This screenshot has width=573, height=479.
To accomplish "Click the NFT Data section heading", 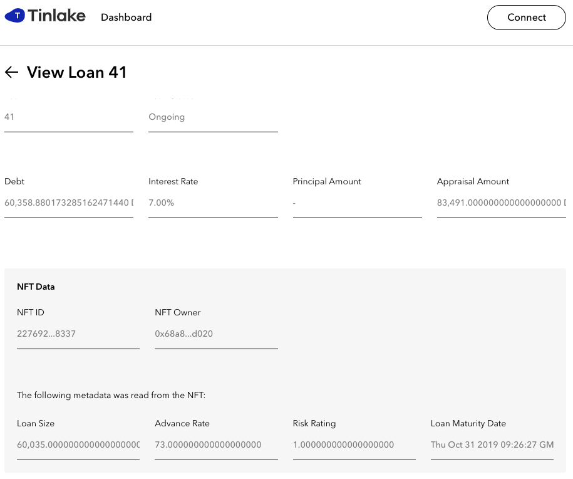I will [x=36, y=287].
